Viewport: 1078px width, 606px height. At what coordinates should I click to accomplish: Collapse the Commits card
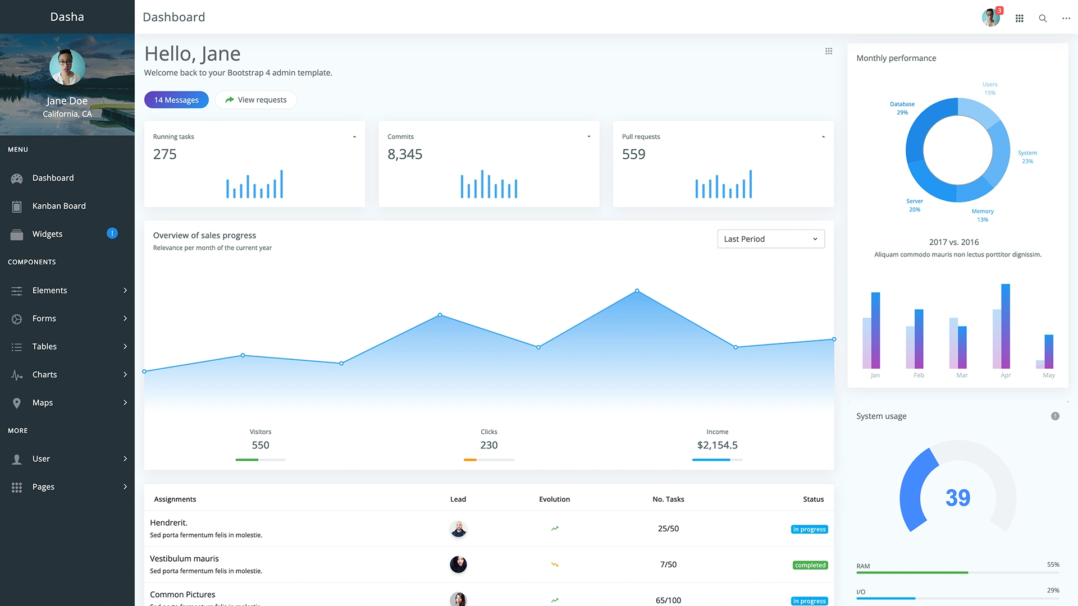[588, 136]
